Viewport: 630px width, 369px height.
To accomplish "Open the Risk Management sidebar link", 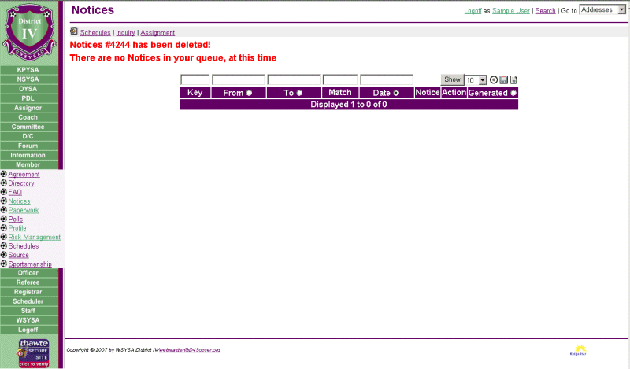I will click(x=34, y=237).
